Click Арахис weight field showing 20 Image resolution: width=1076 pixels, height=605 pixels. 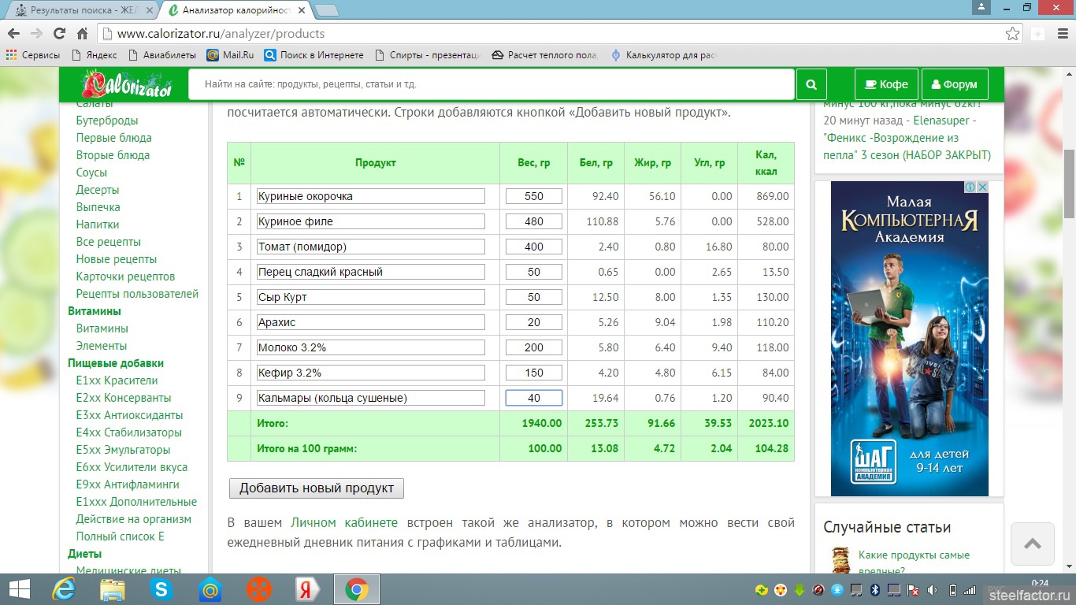tap(534, 322)
